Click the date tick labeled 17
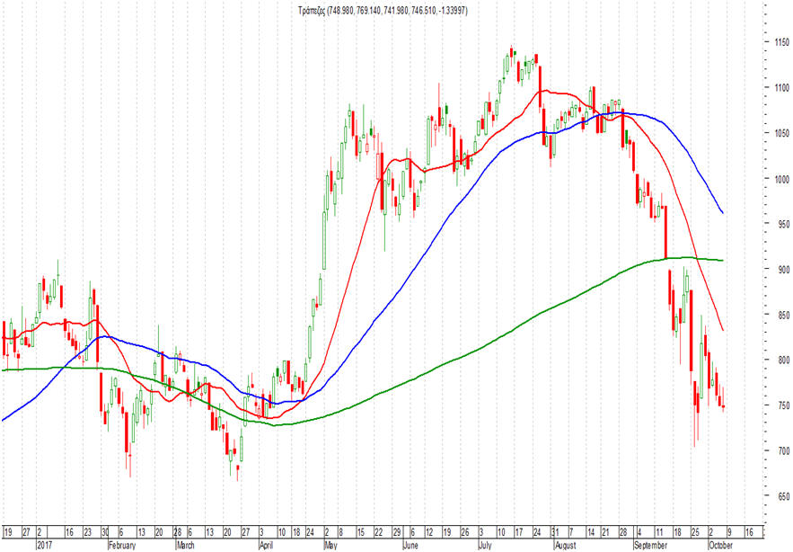Image resolution: width=793 pixels, height=552 pixels. (x=519, y=532)
